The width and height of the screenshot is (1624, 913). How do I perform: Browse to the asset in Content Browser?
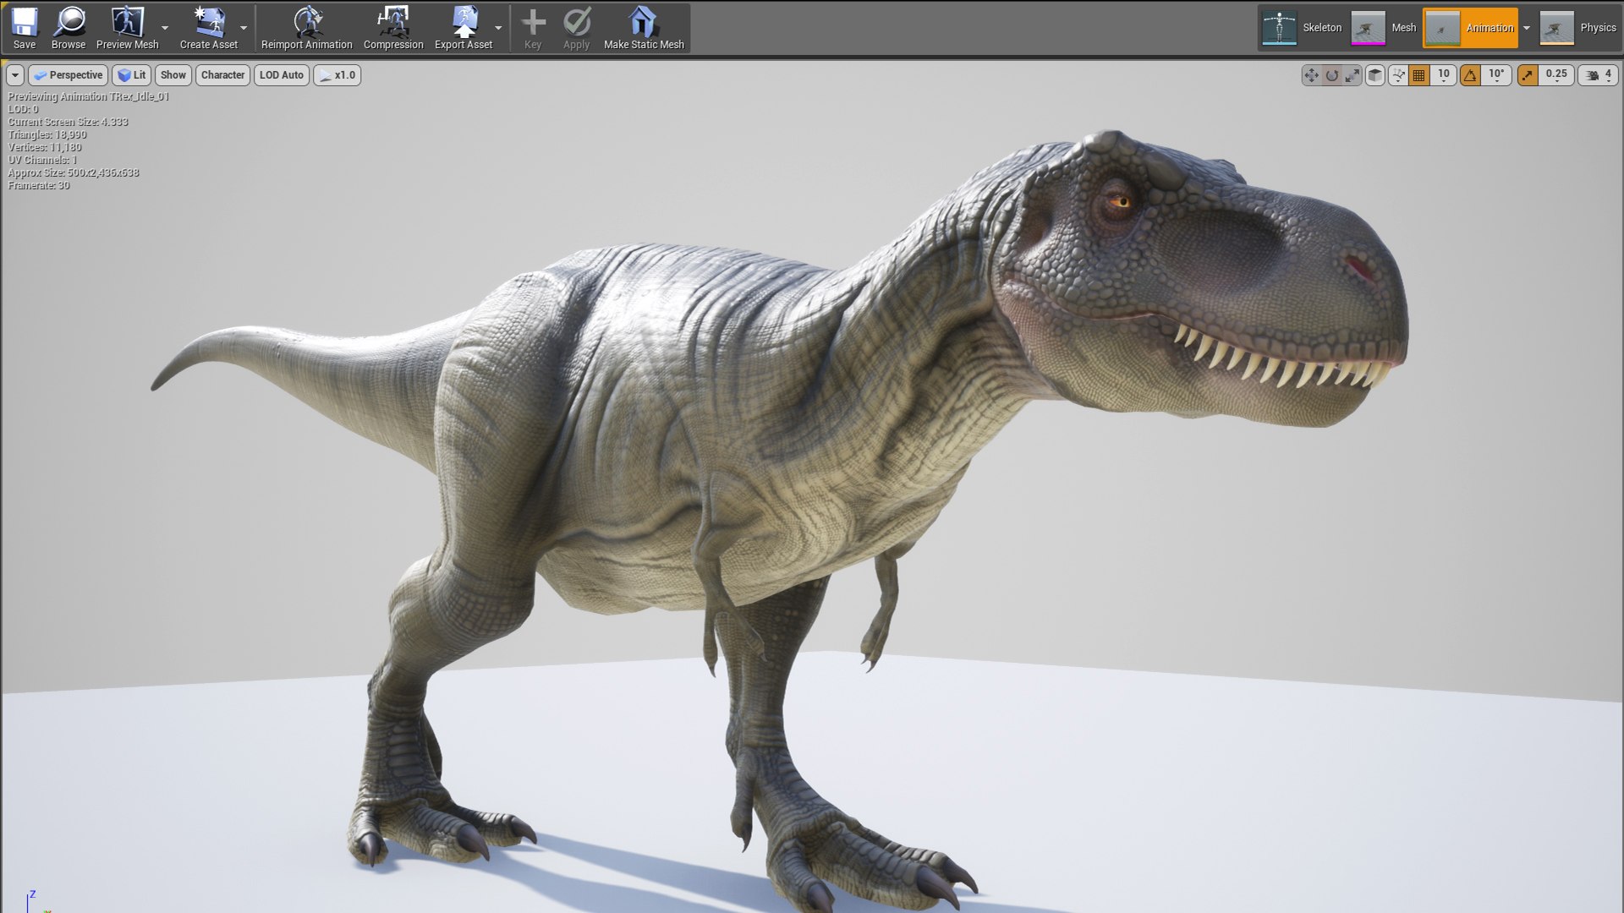[69, 28]
